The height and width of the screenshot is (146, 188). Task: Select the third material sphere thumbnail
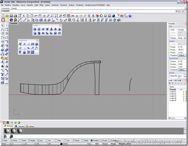click(x=20, y=131)
